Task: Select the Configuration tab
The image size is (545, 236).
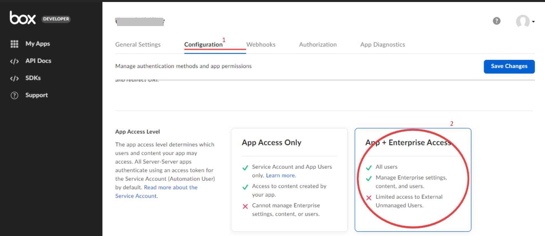Action: (203, 45)
